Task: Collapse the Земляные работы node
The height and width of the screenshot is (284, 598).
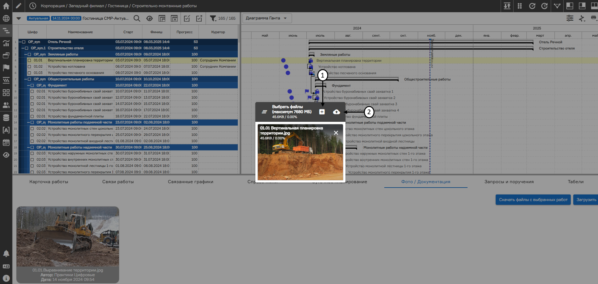Action: (x=26, y=54)
